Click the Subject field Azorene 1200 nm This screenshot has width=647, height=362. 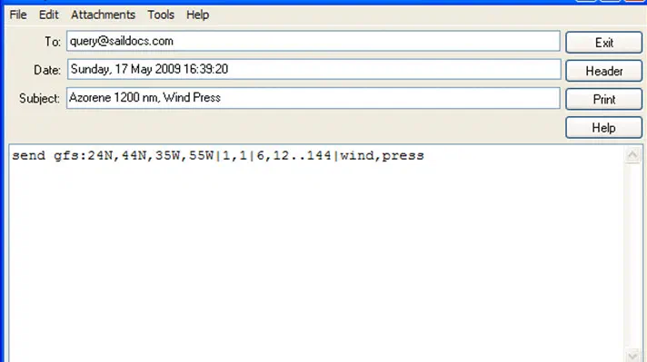[x=314, y=98]
